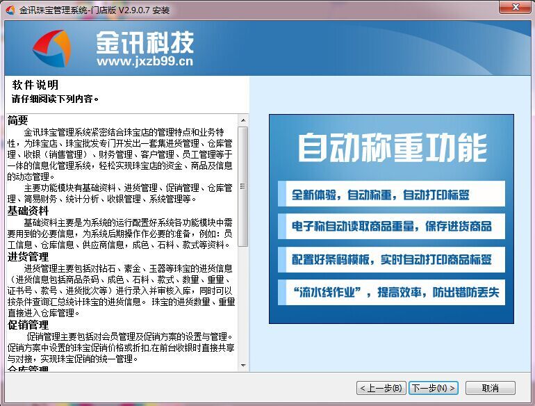Click paragraph line starting 主要功能模块有基础资料
535x406 pixels.
[128, 188]
